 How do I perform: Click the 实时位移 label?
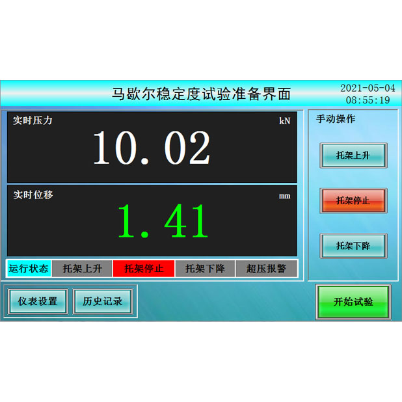[x=33, y=194]
